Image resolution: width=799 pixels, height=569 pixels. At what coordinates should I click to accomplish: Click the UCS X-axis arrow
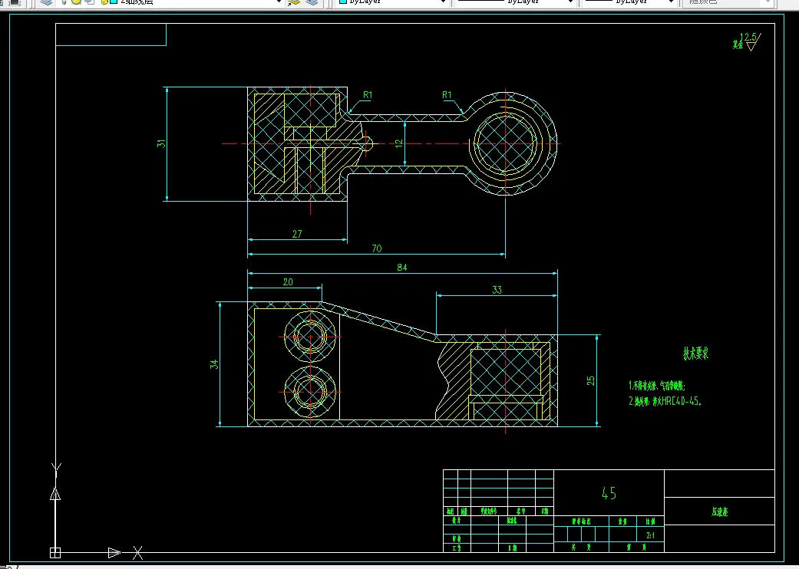point(114,553)
